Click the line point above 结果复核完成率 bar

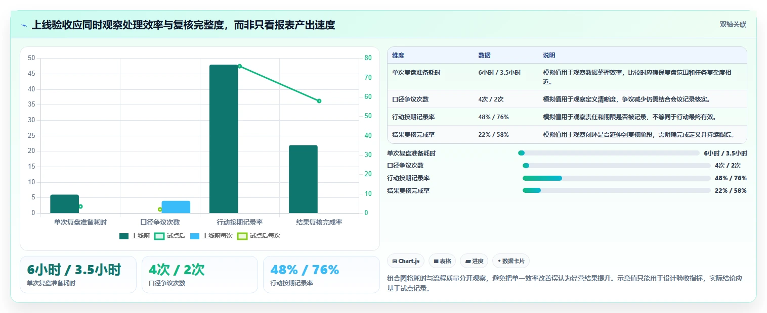coord(319,101)
